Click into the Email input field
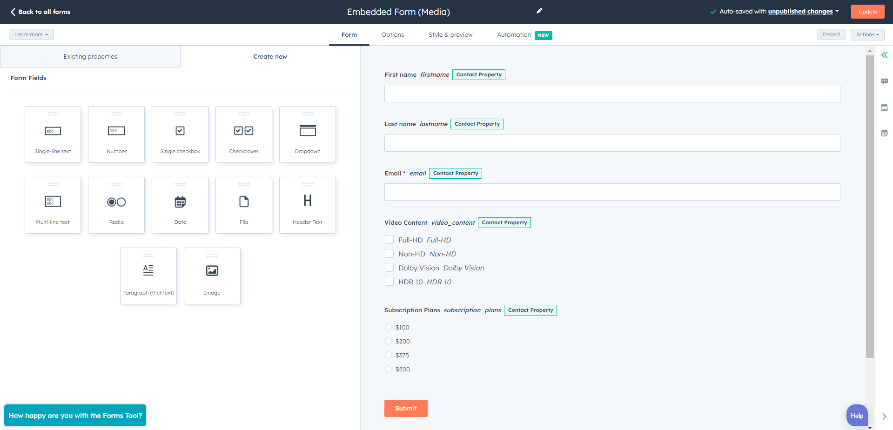This screenshot has width=893, height=430. pyautogui.click(x=612, y=192)
